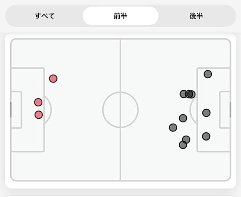Select the 前半 tab
This screenshot has width=241, height=197.
pos(120,16)
